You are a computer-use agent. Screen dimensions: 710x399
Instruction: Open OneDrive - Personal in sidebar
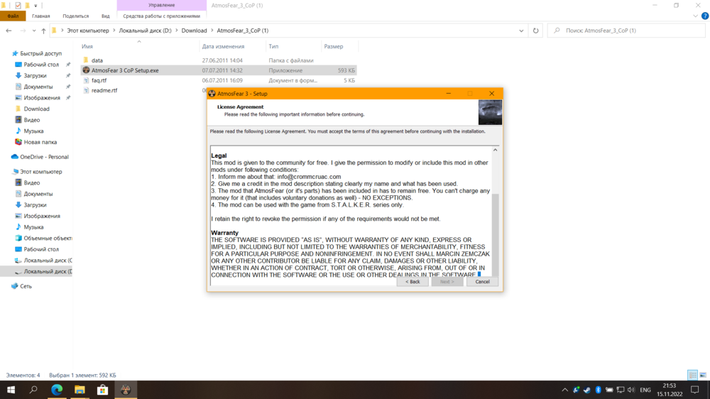44,157
